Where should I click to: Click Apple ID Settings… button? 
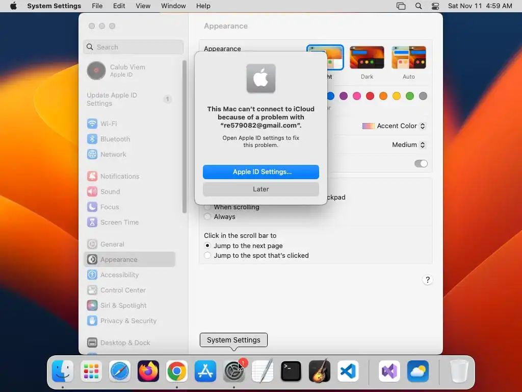click(261, 172)
